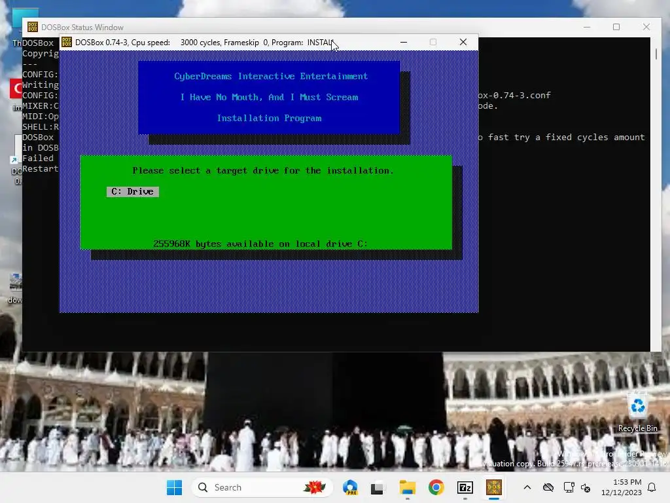The height and width of the screenshot is (503, 670).
Task: Open the clock showing 1:53 PM
Action: pos(622,487)
